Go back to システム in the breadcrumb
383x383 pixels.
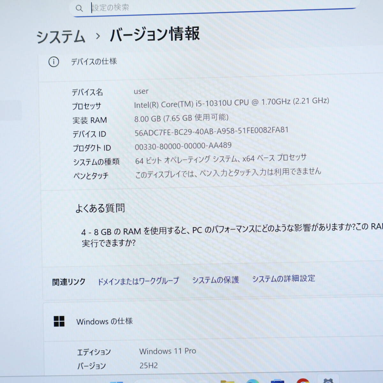point(61,37)
